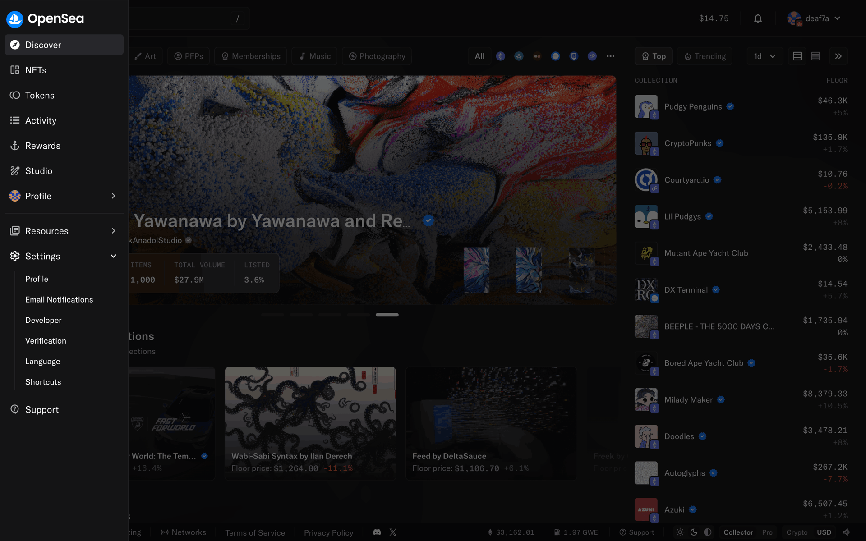Select the compact table view icon
This screenshot has height=541, width=866.
click(x=815, y=56)
